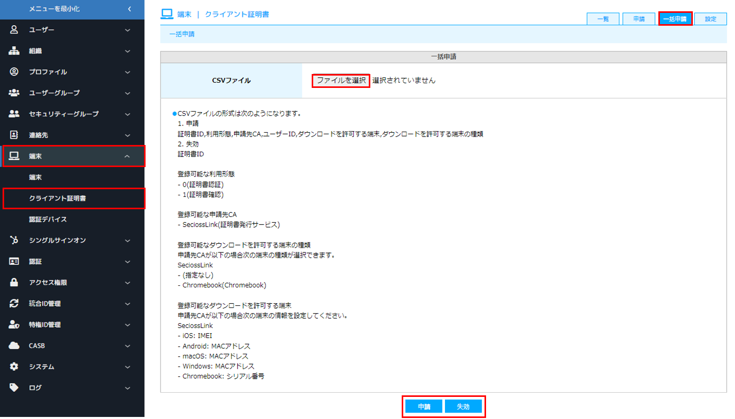The image size is (735, 419).
Task: Collapse sidebar with メニューを最小化 arrow
Action: pos(130,9)
